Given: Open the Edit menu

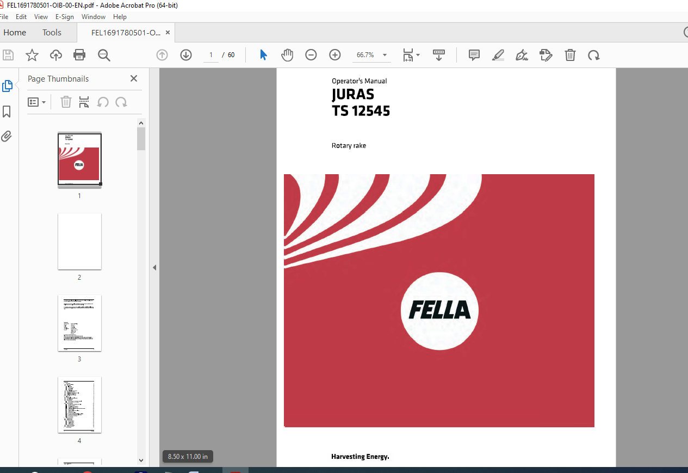Looking at the screenshot, I should tap(21, 17).
